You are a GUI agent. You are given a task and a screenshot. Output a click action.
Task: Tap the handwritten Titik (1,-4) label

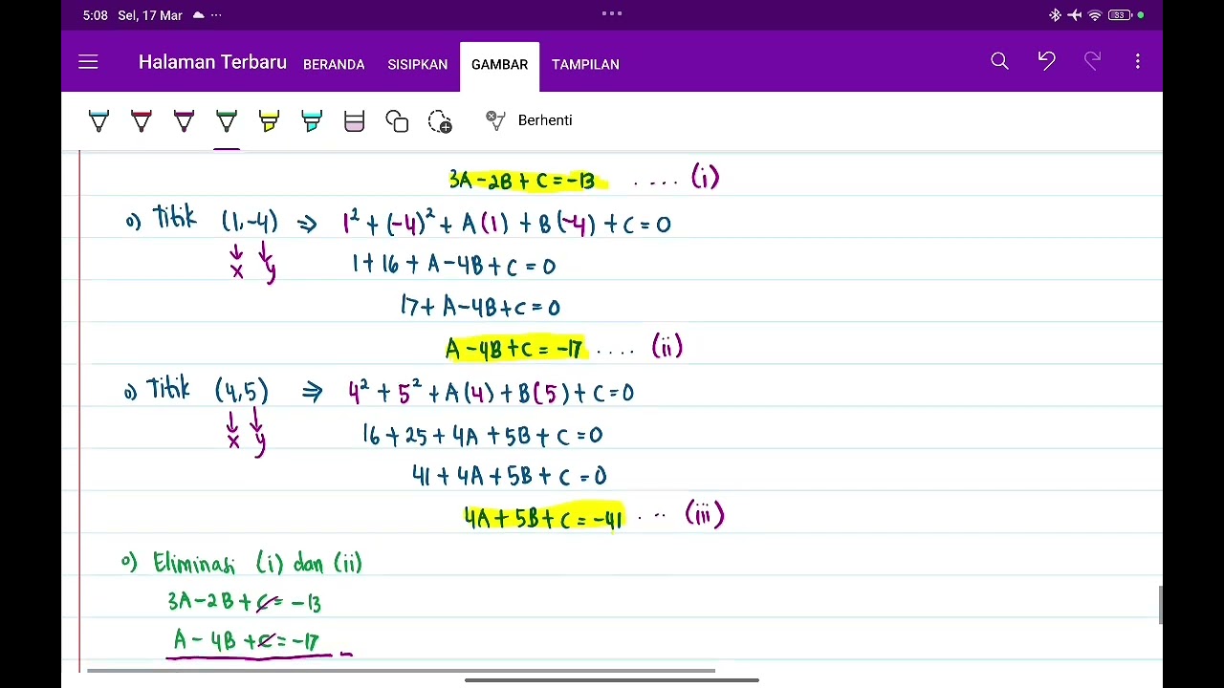pos(215,221)
